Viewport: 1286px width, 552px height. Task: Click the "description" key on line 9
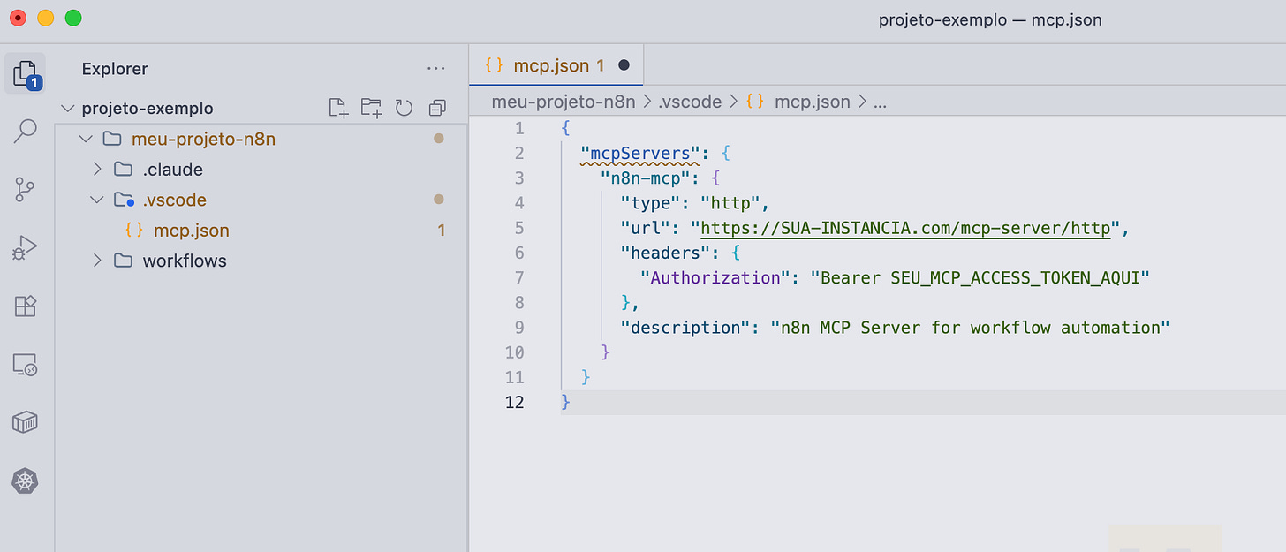[685, 328]
